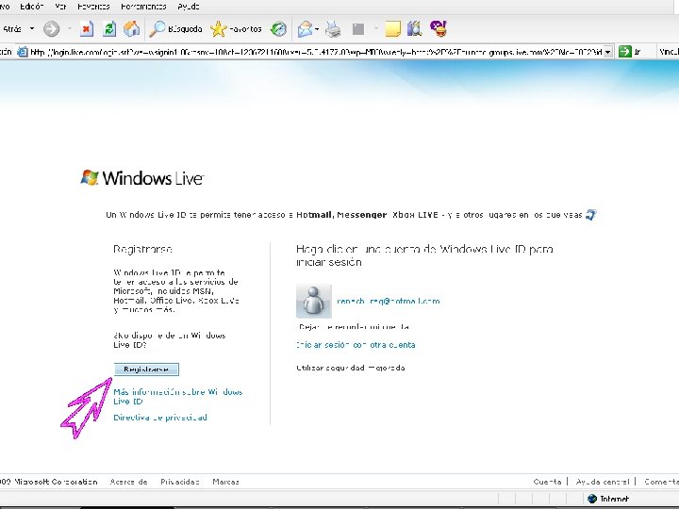Click the Atrás back button
The image size is (679, 509).
(11, 29)
